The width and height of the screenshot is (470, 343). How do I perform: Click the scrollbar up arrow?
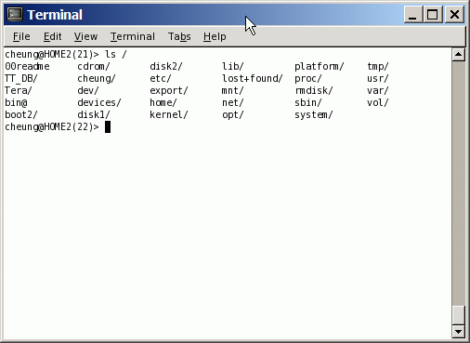[x=458, y=55]
